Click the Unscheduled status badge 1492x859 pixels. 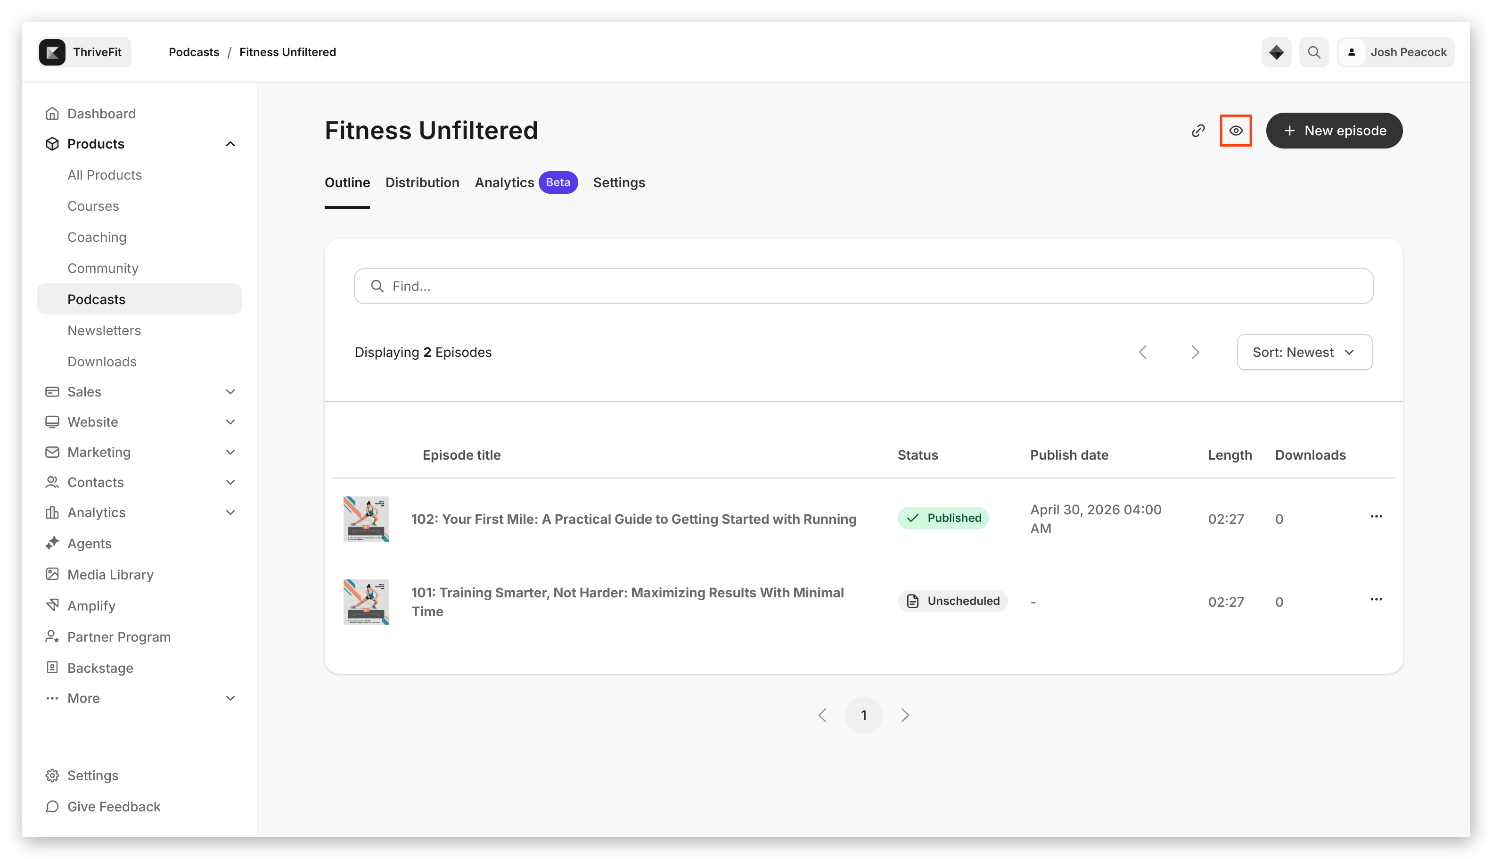[x=952, y=601]
